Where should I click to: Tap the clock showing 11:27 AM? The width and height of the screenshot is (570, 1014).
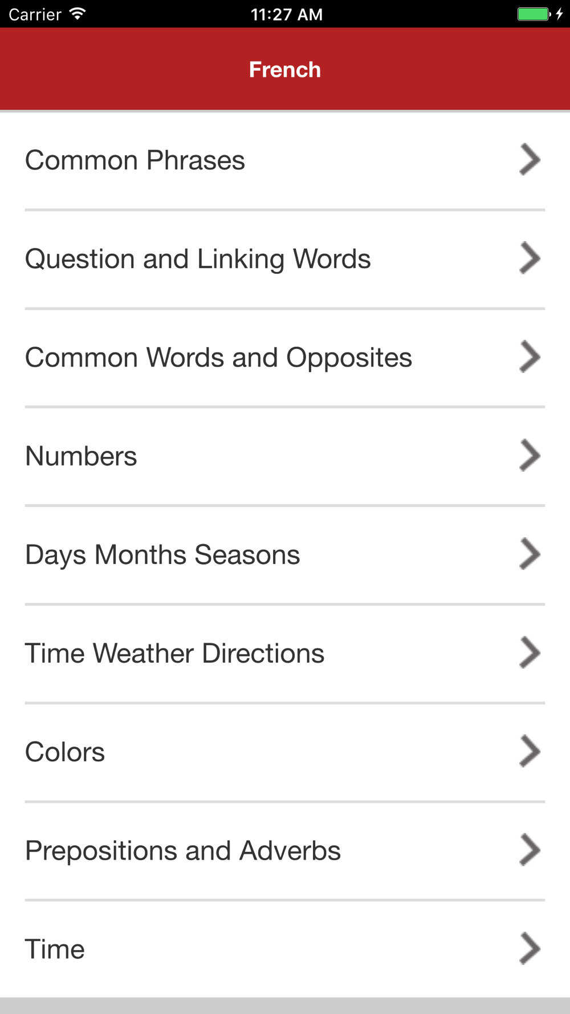point(287,14)
